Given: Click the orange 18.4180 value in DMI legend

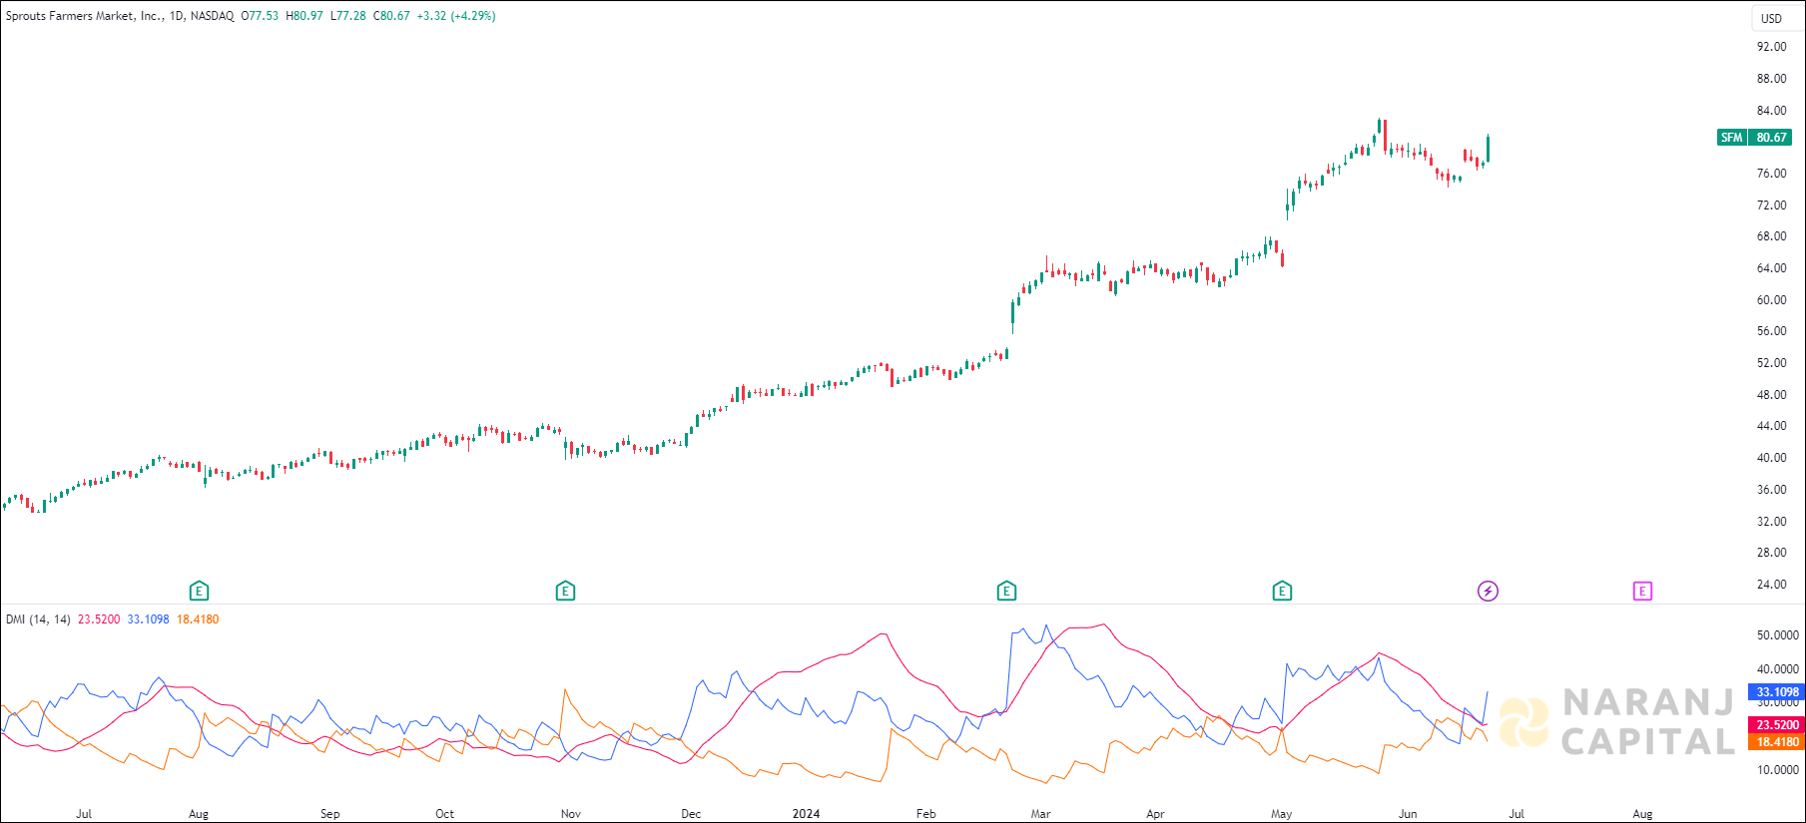Looking at the screenshot, I should coord(198,619).
